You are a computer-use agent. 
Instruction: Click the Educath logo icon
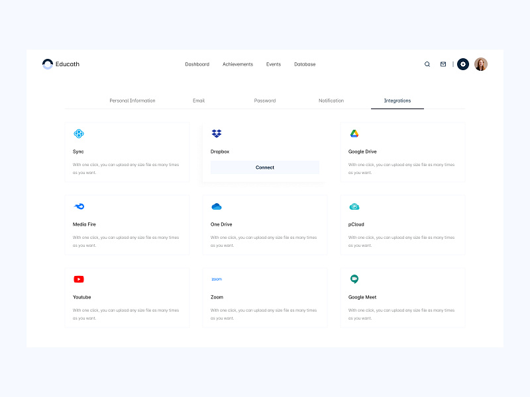pos(48,64)
